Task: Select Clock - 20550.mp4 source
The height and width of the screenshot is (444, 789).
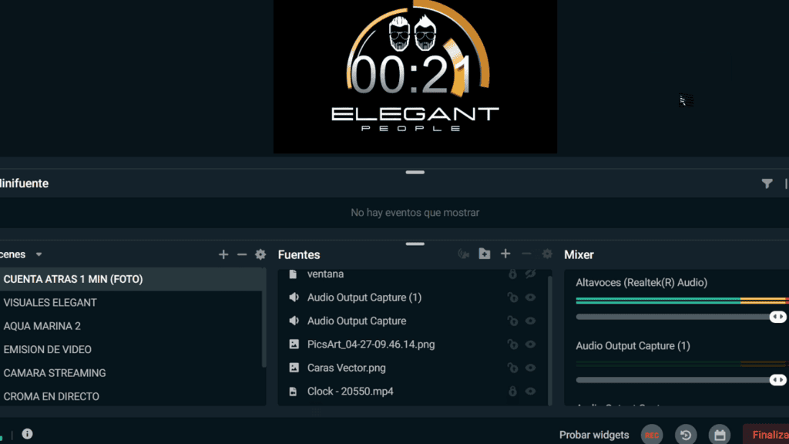Action: (x=413, y=391)
